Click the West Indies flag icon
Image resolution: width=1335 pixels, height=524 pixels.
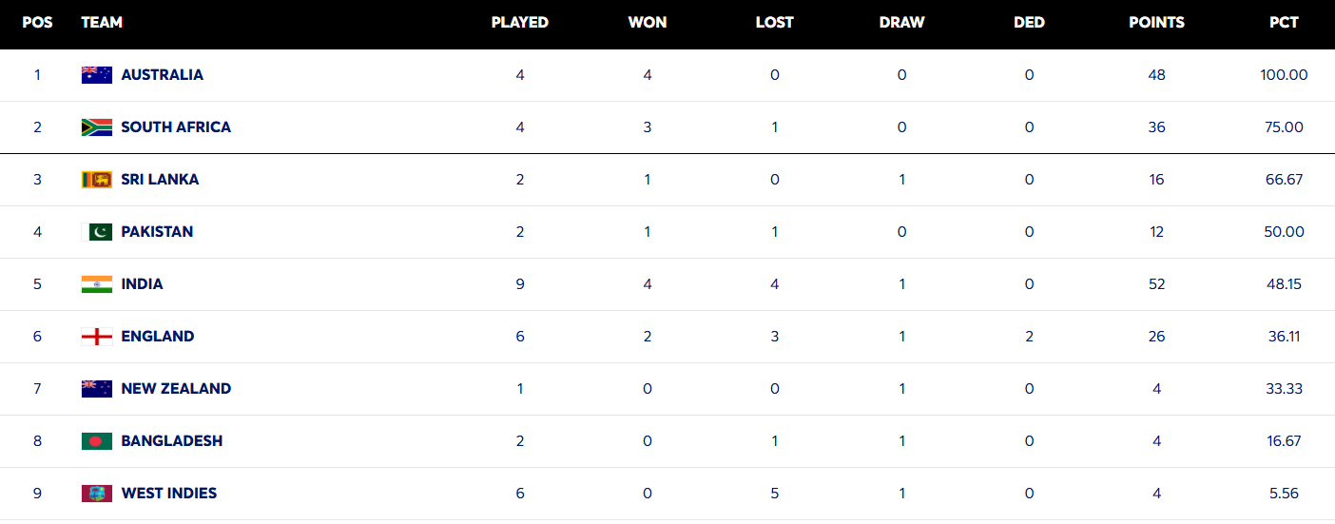(97, 494)
